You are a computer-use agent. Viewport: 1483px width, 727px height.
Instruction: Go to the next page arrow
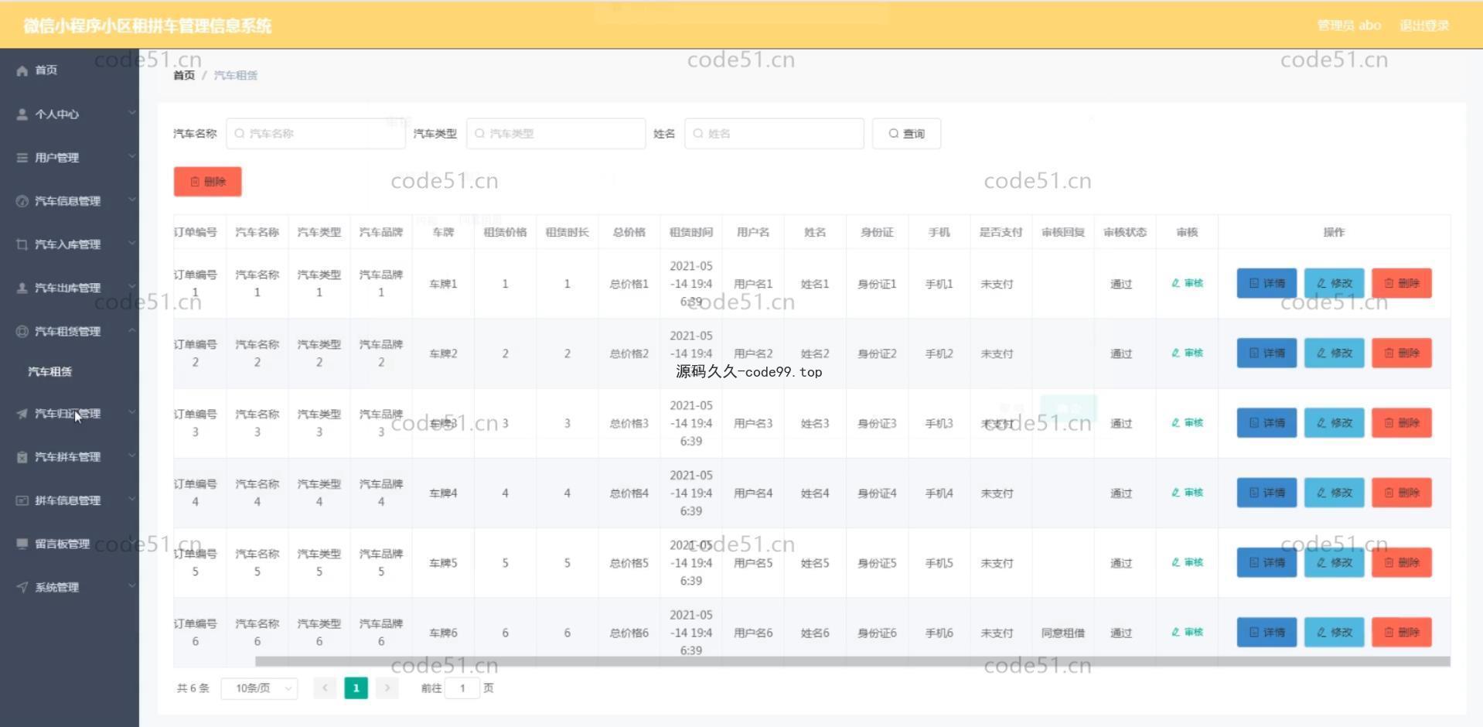[387, 688]
